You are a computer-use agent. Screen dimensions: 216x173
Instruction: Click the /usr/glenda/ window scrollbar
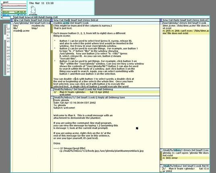tap(12, 98)
